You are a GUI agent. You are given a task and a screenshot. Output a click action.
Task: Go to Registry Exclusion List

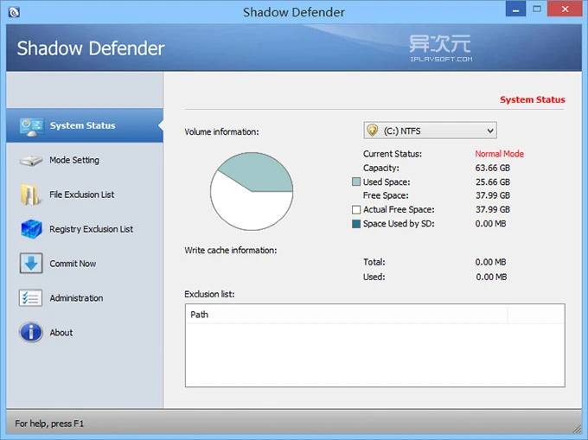coord(85,229)
